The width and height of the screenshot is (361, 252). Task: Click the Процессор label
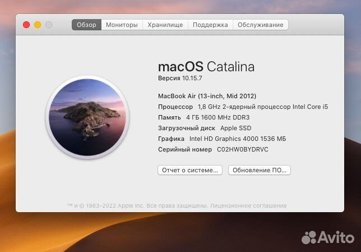pos(175,107)
